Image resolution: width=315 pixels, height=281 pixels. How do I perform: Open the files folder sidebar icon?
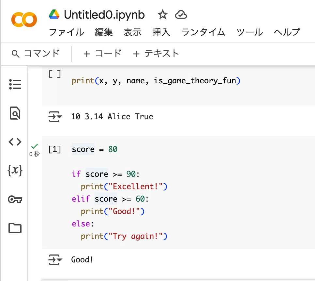point(15,228)
